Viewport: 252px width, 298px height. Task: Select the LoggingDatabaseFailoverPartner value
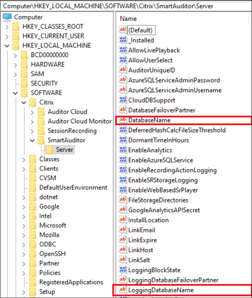173,280
